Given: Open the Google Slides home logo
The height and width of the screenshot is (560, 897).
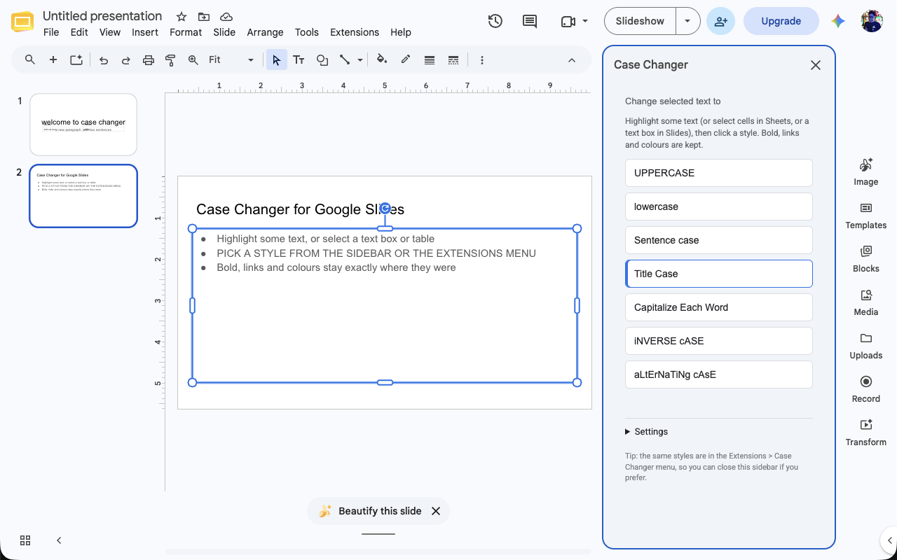Looking at the screenshot, I should [x=22, y=22].
